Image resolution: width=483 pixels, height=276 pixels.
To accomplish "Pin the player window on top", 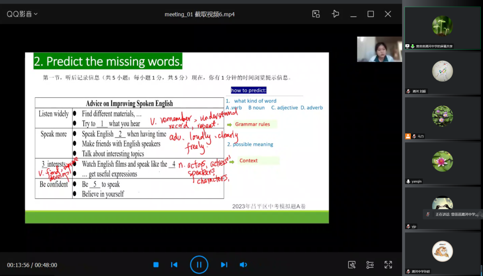I will tap(335, 14).
